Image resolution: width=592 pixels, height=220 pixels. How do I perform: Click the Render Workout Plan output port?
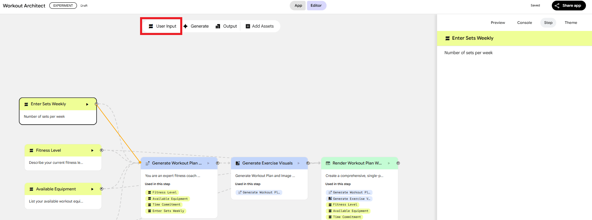click(x=398, y=163)
